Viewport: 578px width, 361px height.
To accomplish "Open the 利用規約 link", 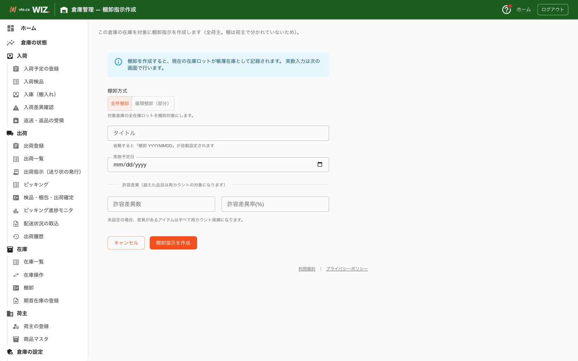I will click(x=307, y=269).
